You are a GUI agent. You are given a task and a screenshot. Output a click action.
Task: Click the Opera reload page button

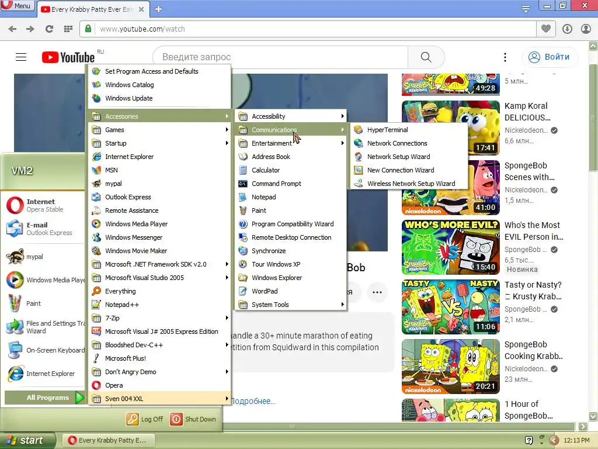click(49, 29)
